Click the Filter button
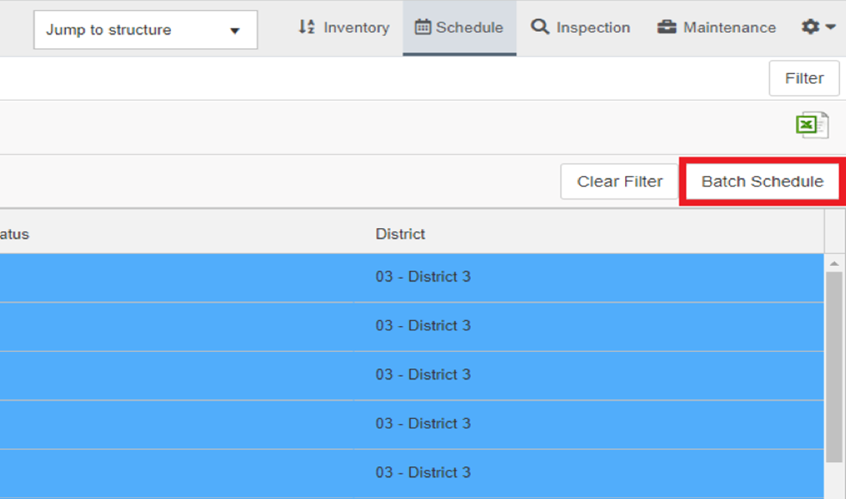Image resolution: width=846 pixels, height=499 pixels. [x=804, y=78]
